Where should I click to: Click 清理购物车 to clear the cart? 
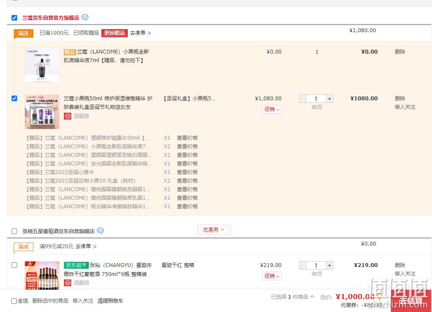coord(110,301)
